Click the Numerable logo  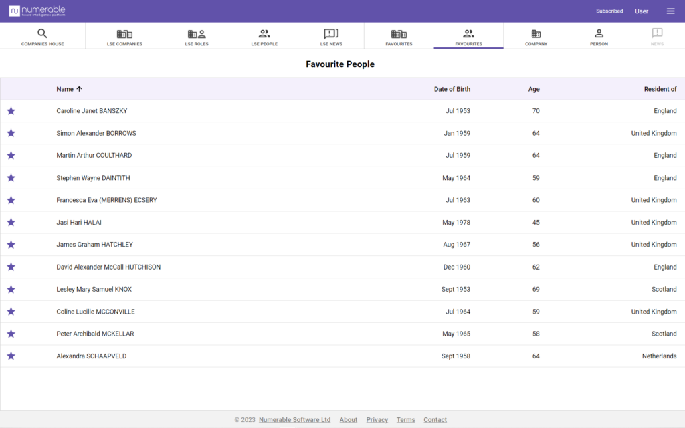click(37, 11)
